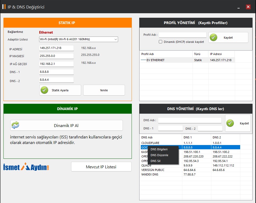Viewport: 256px width, 203px height.
Task: Click the refresh arrows icon on Dinamik IP Al
Action: [15, 125]
